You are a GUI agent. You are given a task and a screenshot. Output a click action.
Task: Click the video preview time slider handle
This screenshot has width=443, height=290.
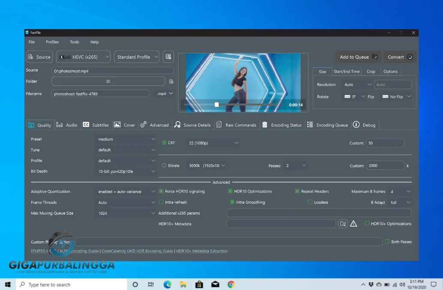click(217, 105)
